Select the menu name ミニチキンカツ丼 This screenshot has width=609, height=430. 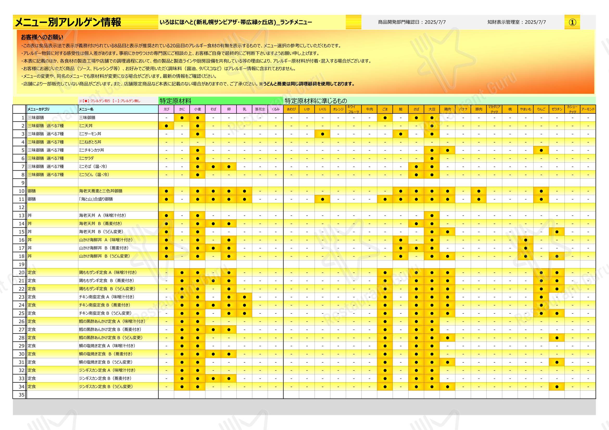[91, 150]
